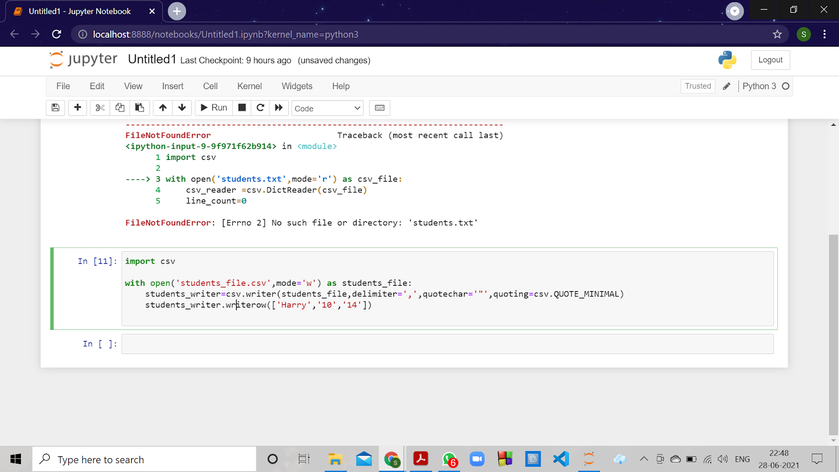Cut selected cells with scissors icon
839x472 pixels.
point(100,108)
